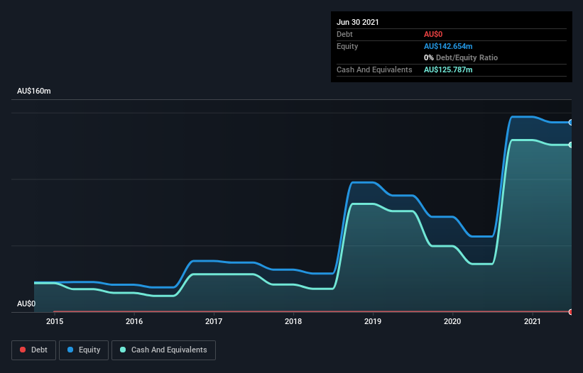Click the 2018 axis label

pyautogui.click(x=293, y=321)
